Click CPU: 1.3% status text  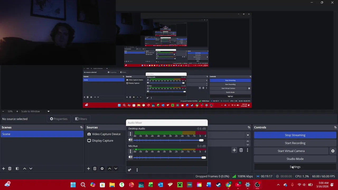pos(302,176)
